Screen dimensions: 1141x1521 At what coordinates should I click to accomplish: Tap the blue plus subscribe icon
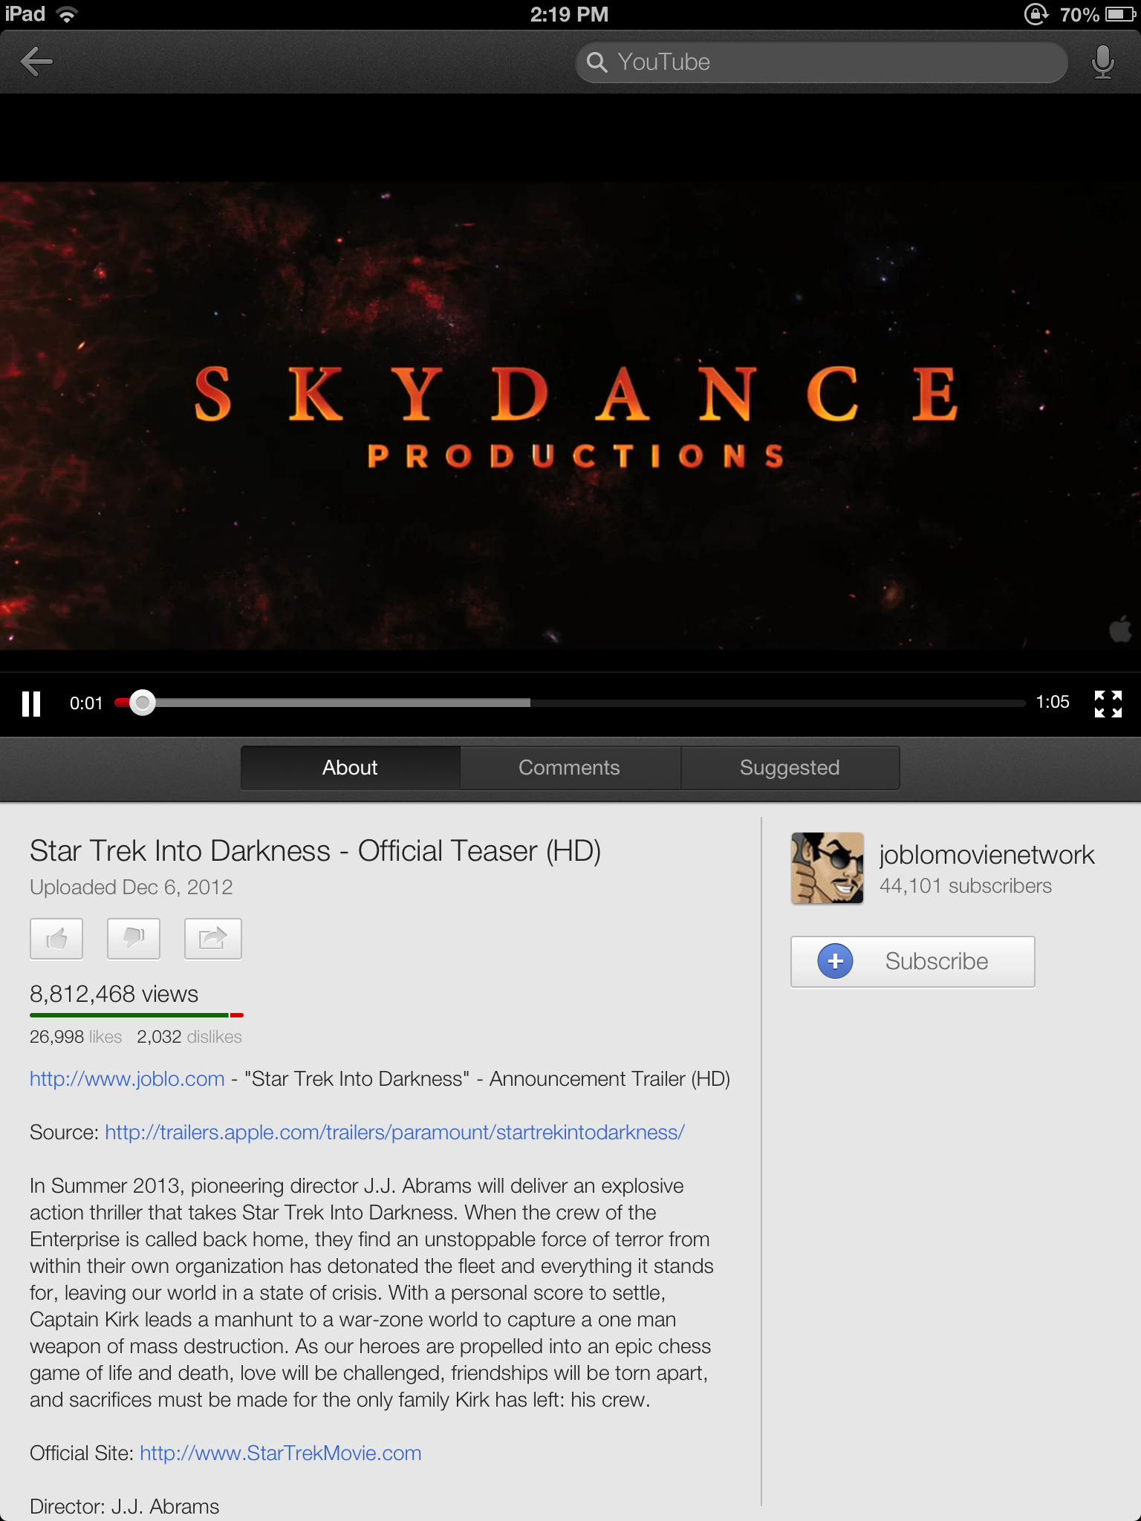pos(835,961)
